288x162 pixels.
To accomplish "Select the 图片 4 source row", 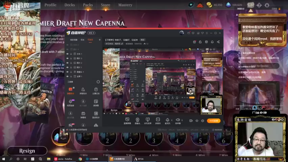I will (x=83, y=49).
